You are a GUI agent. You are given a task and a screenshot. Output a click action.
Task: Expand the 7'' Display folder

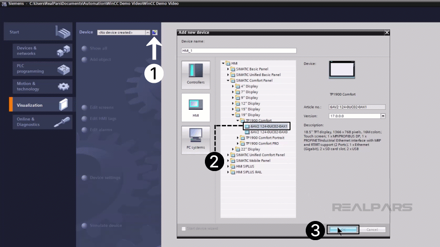click(233, 92)
